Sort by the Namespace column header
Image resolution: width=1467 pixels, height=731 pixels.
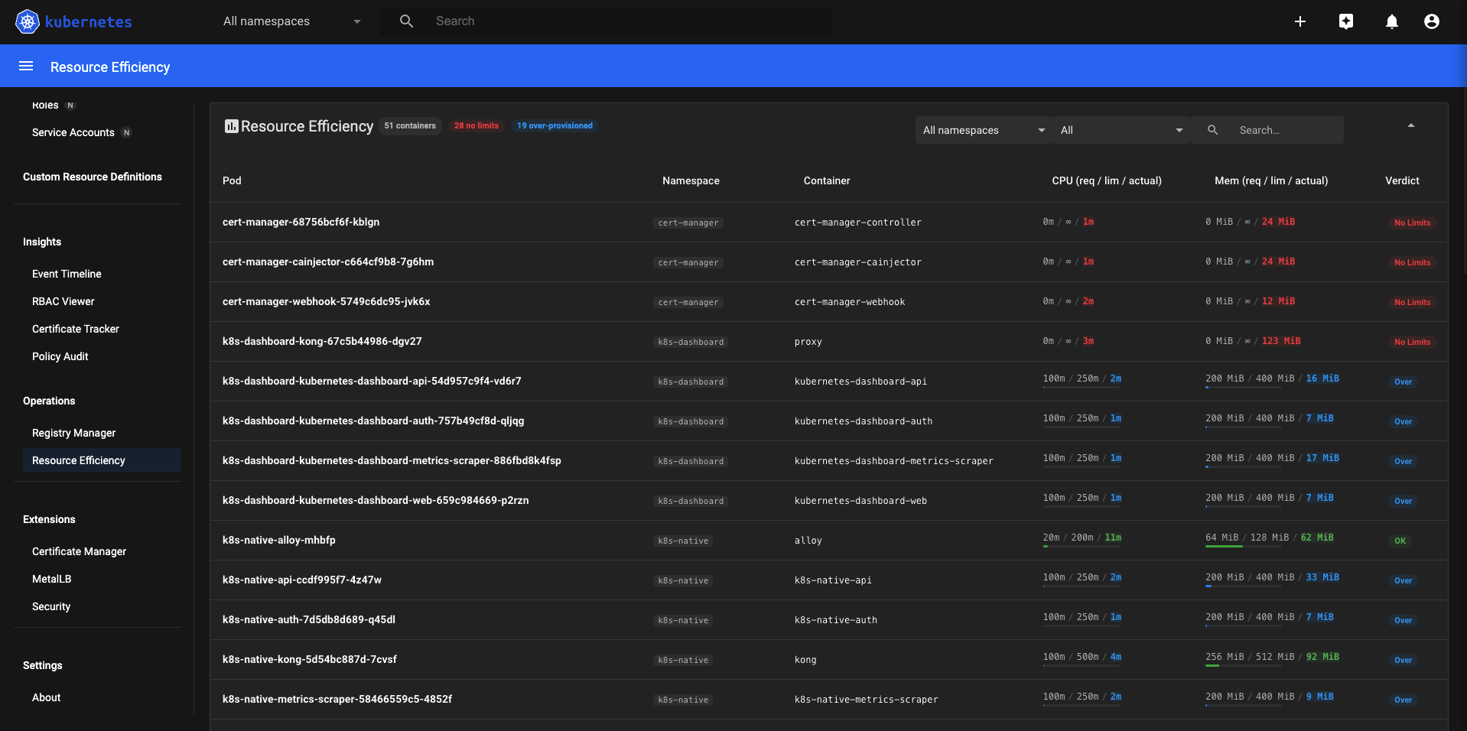691,180
